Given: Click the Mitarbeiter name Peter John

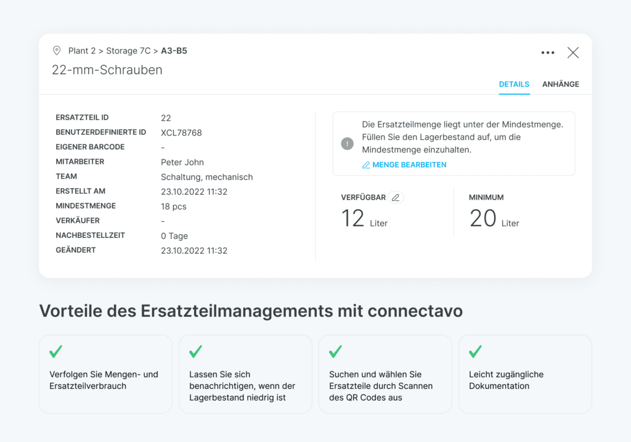Looking at the screenshot, I should click(x=182, y=162).
